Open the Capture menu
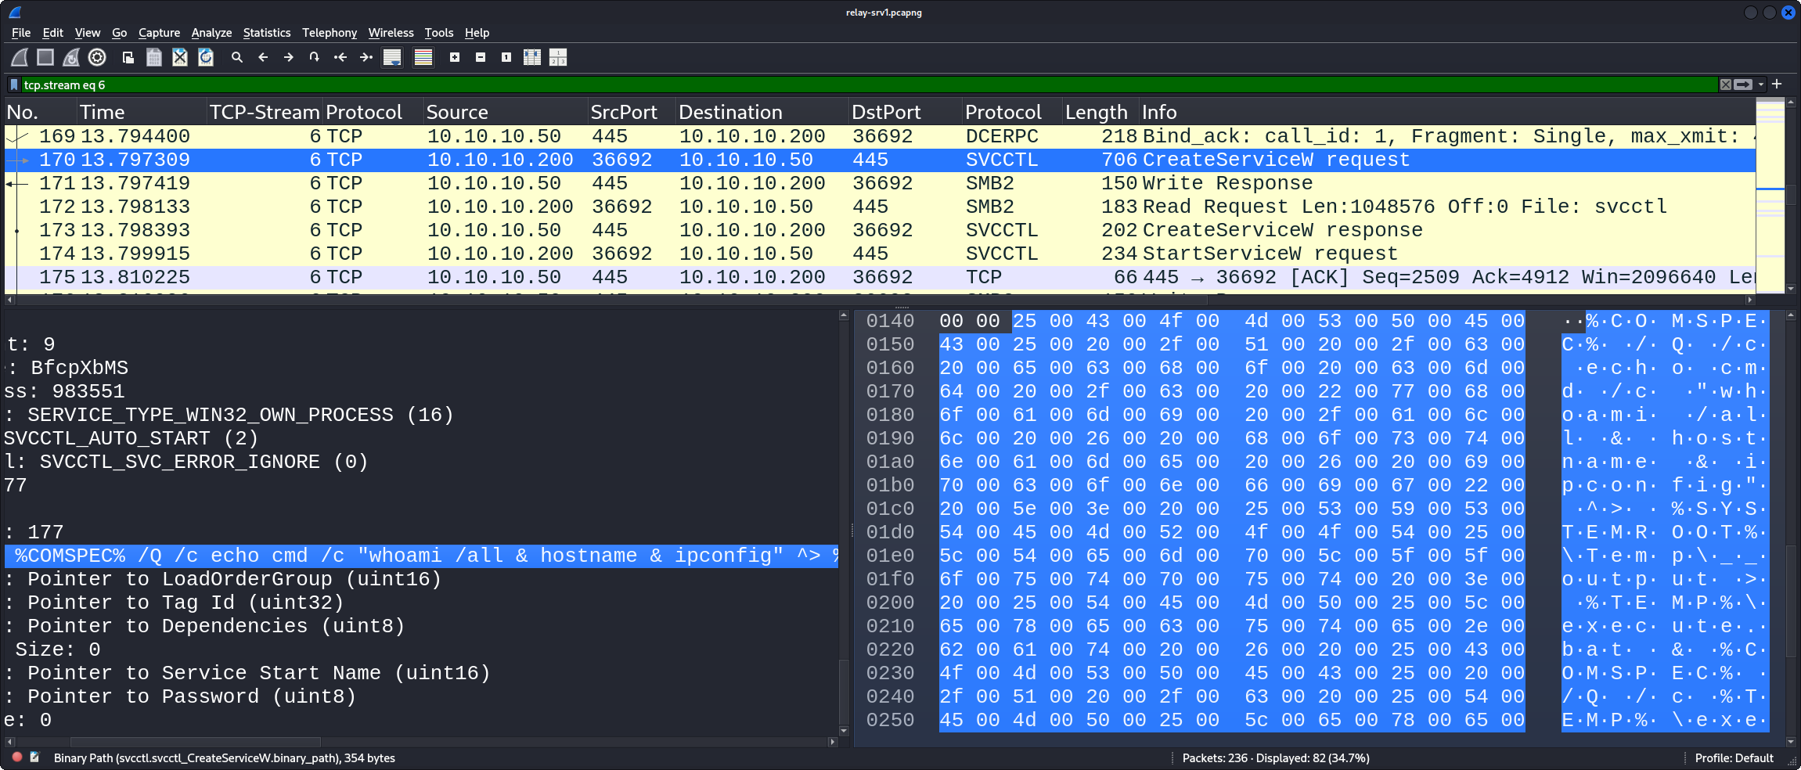Screen dimensions: 1801x770 (x=159, y=33)
